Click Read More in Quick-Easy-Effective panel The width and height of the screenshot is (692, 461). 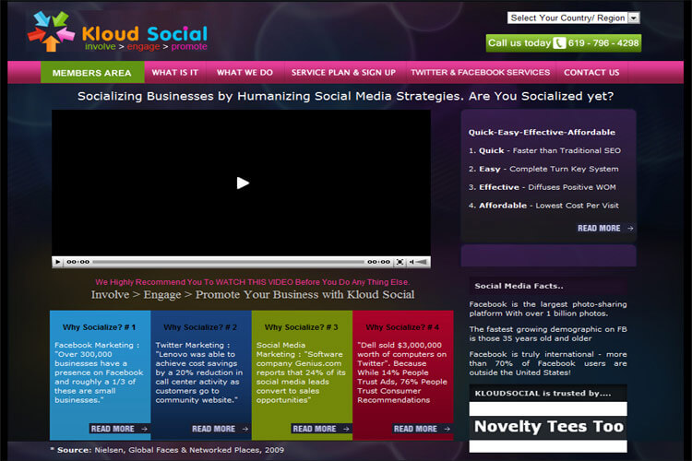605,228
